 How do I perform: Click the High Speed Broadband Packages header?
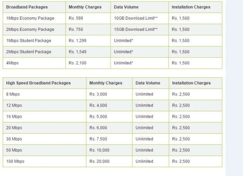click(x=38, y=83)
